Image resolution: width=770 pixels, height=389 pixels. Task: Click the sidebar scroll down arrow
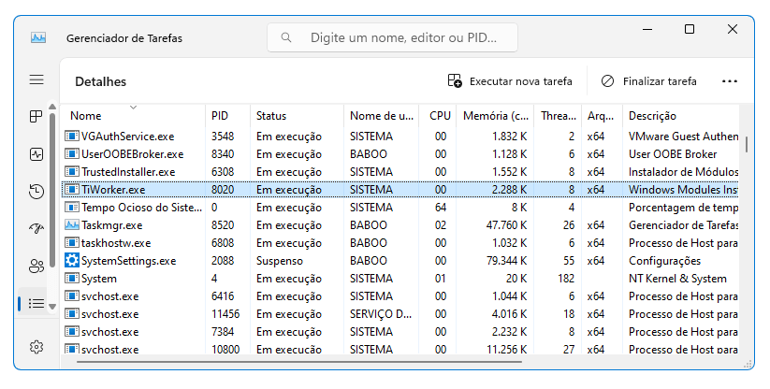(x=52, y=306)
